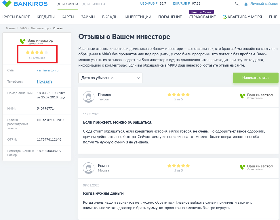Image resolution: width=280 pixels, height=220 pixels.
Task: Click the Отзывы о Вашем инвесторе heading
Action: pos(124,37)
